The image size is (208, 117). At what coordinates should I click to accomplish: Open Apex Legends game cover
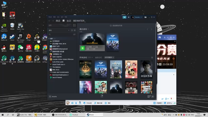point(101,87)
